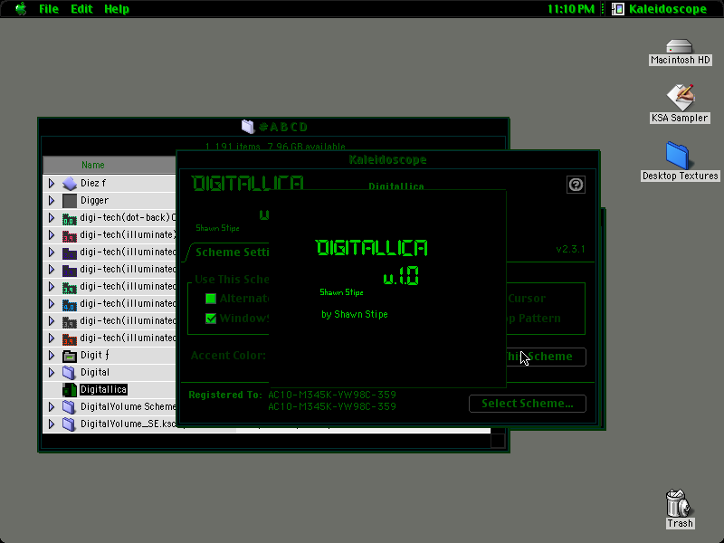This screenshot has height=543, width=724.
Task: Click the This Scheme button
Action: 547,357
